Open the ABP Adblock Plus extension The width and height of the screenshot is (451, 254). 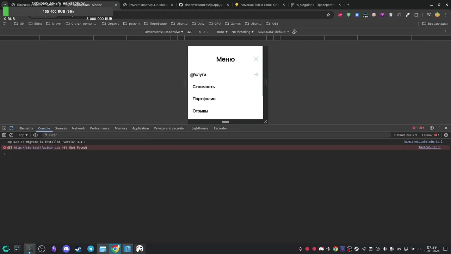point(340,15)
